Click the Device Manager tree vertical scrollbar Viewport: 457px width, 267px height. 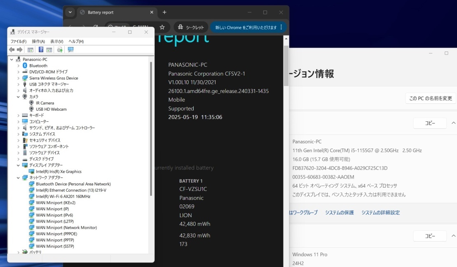(x=151, y=129)
